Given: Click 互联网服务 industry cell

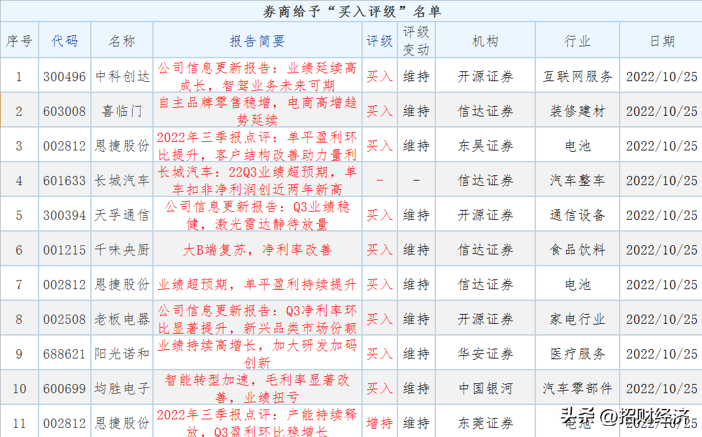Looking at the screenshot, I should tap(578, 76).
